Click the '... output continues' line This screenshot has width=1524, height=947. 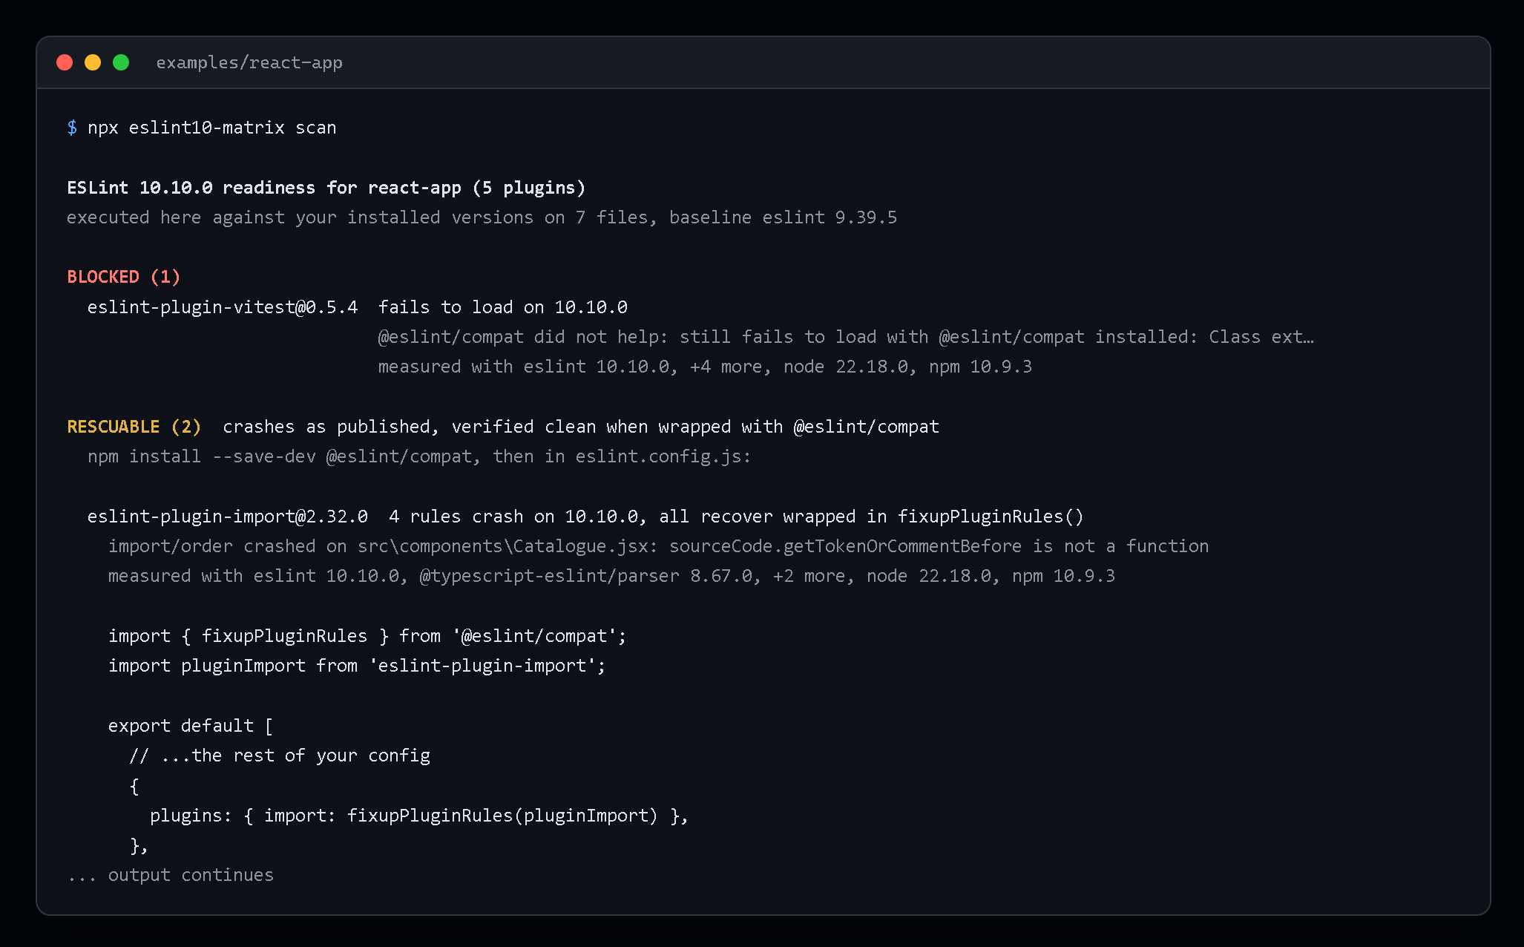click(x=171, y=875)
